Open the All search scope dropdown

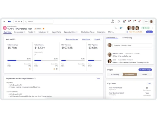pos(19,22)
